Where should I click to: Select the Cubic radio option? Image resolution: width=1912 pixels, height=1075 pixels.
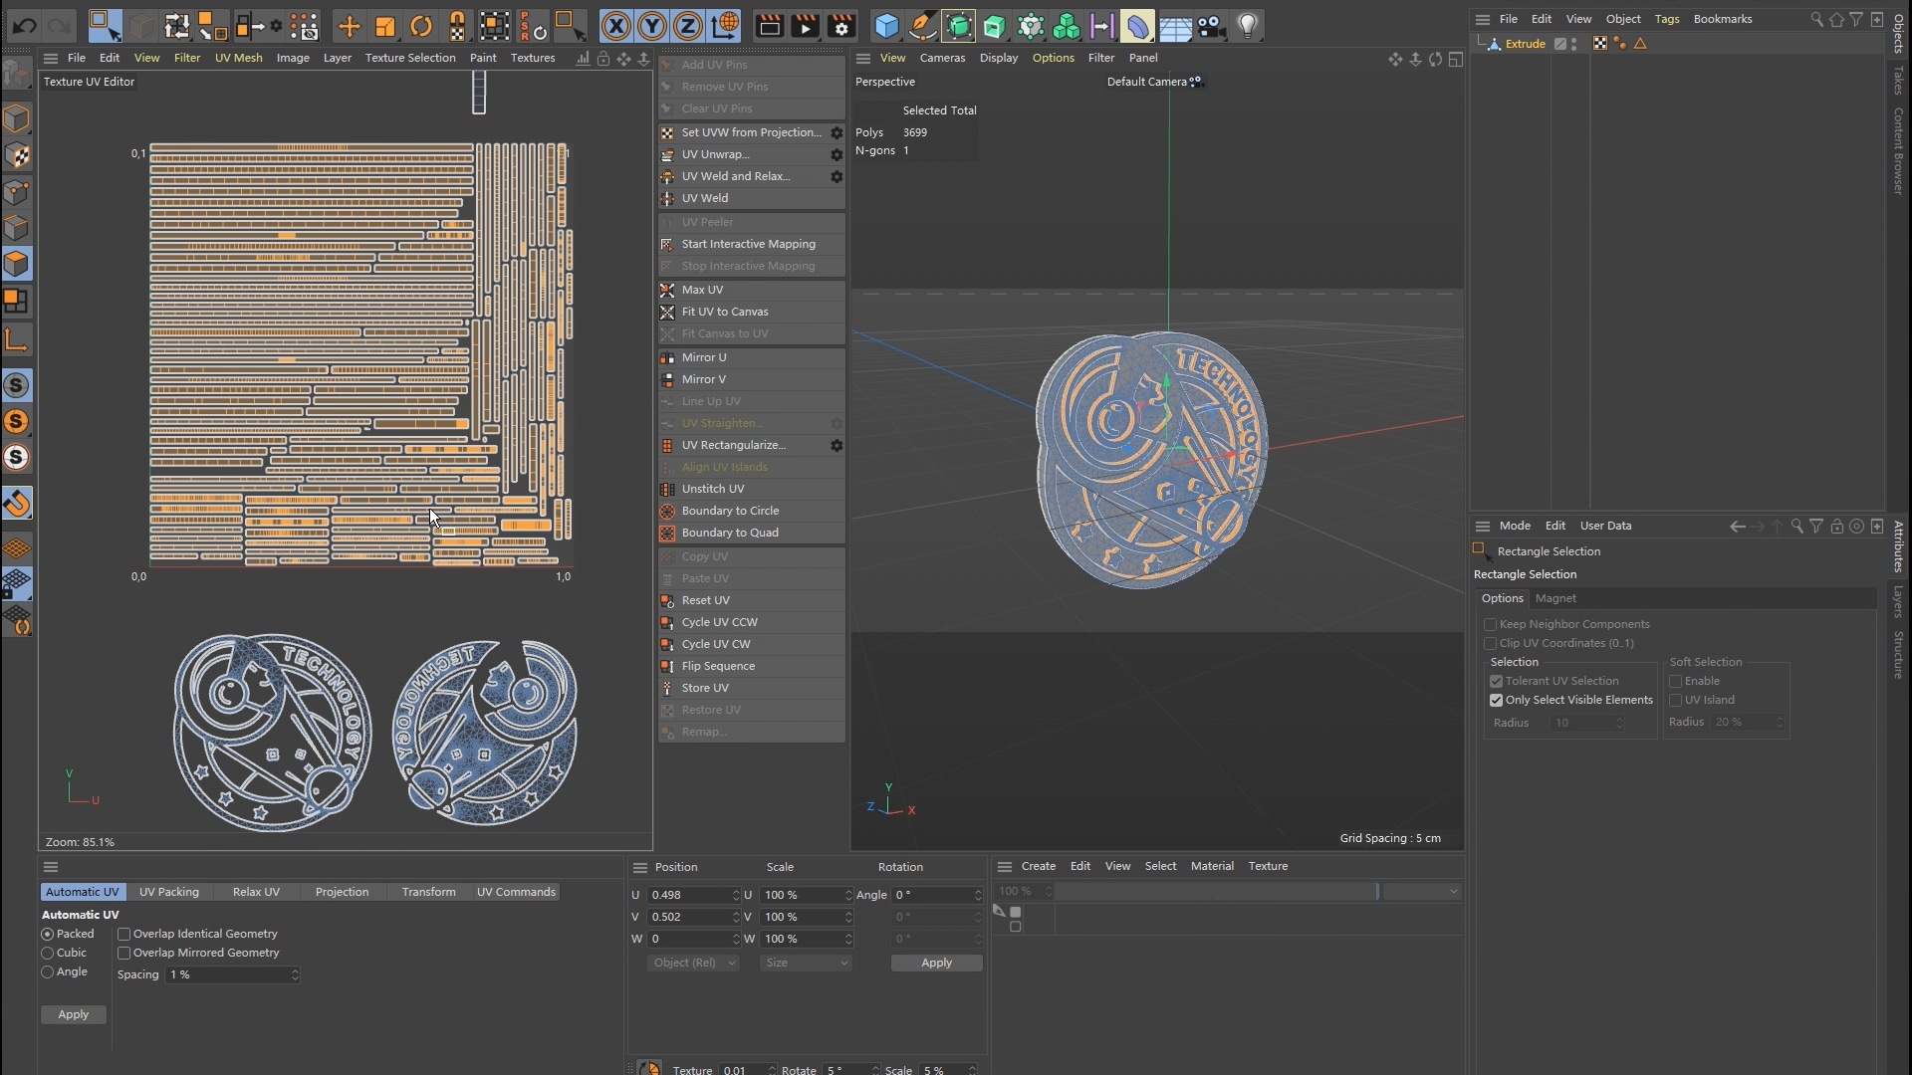(x=48, y=954)
